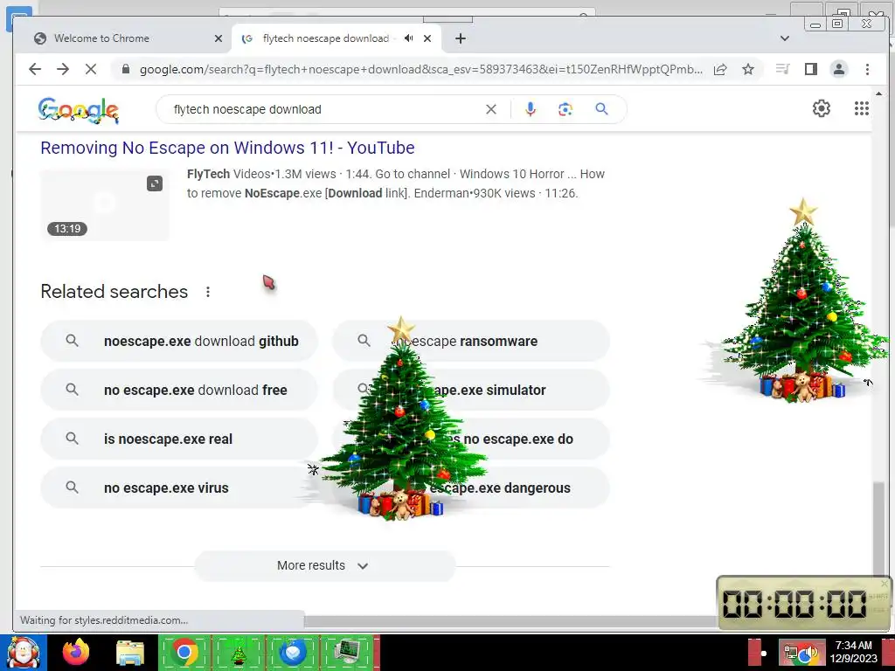Open the clock showing 7:34 AM
The width and height of the screenshot is (895, 671).
click(853, 652)
